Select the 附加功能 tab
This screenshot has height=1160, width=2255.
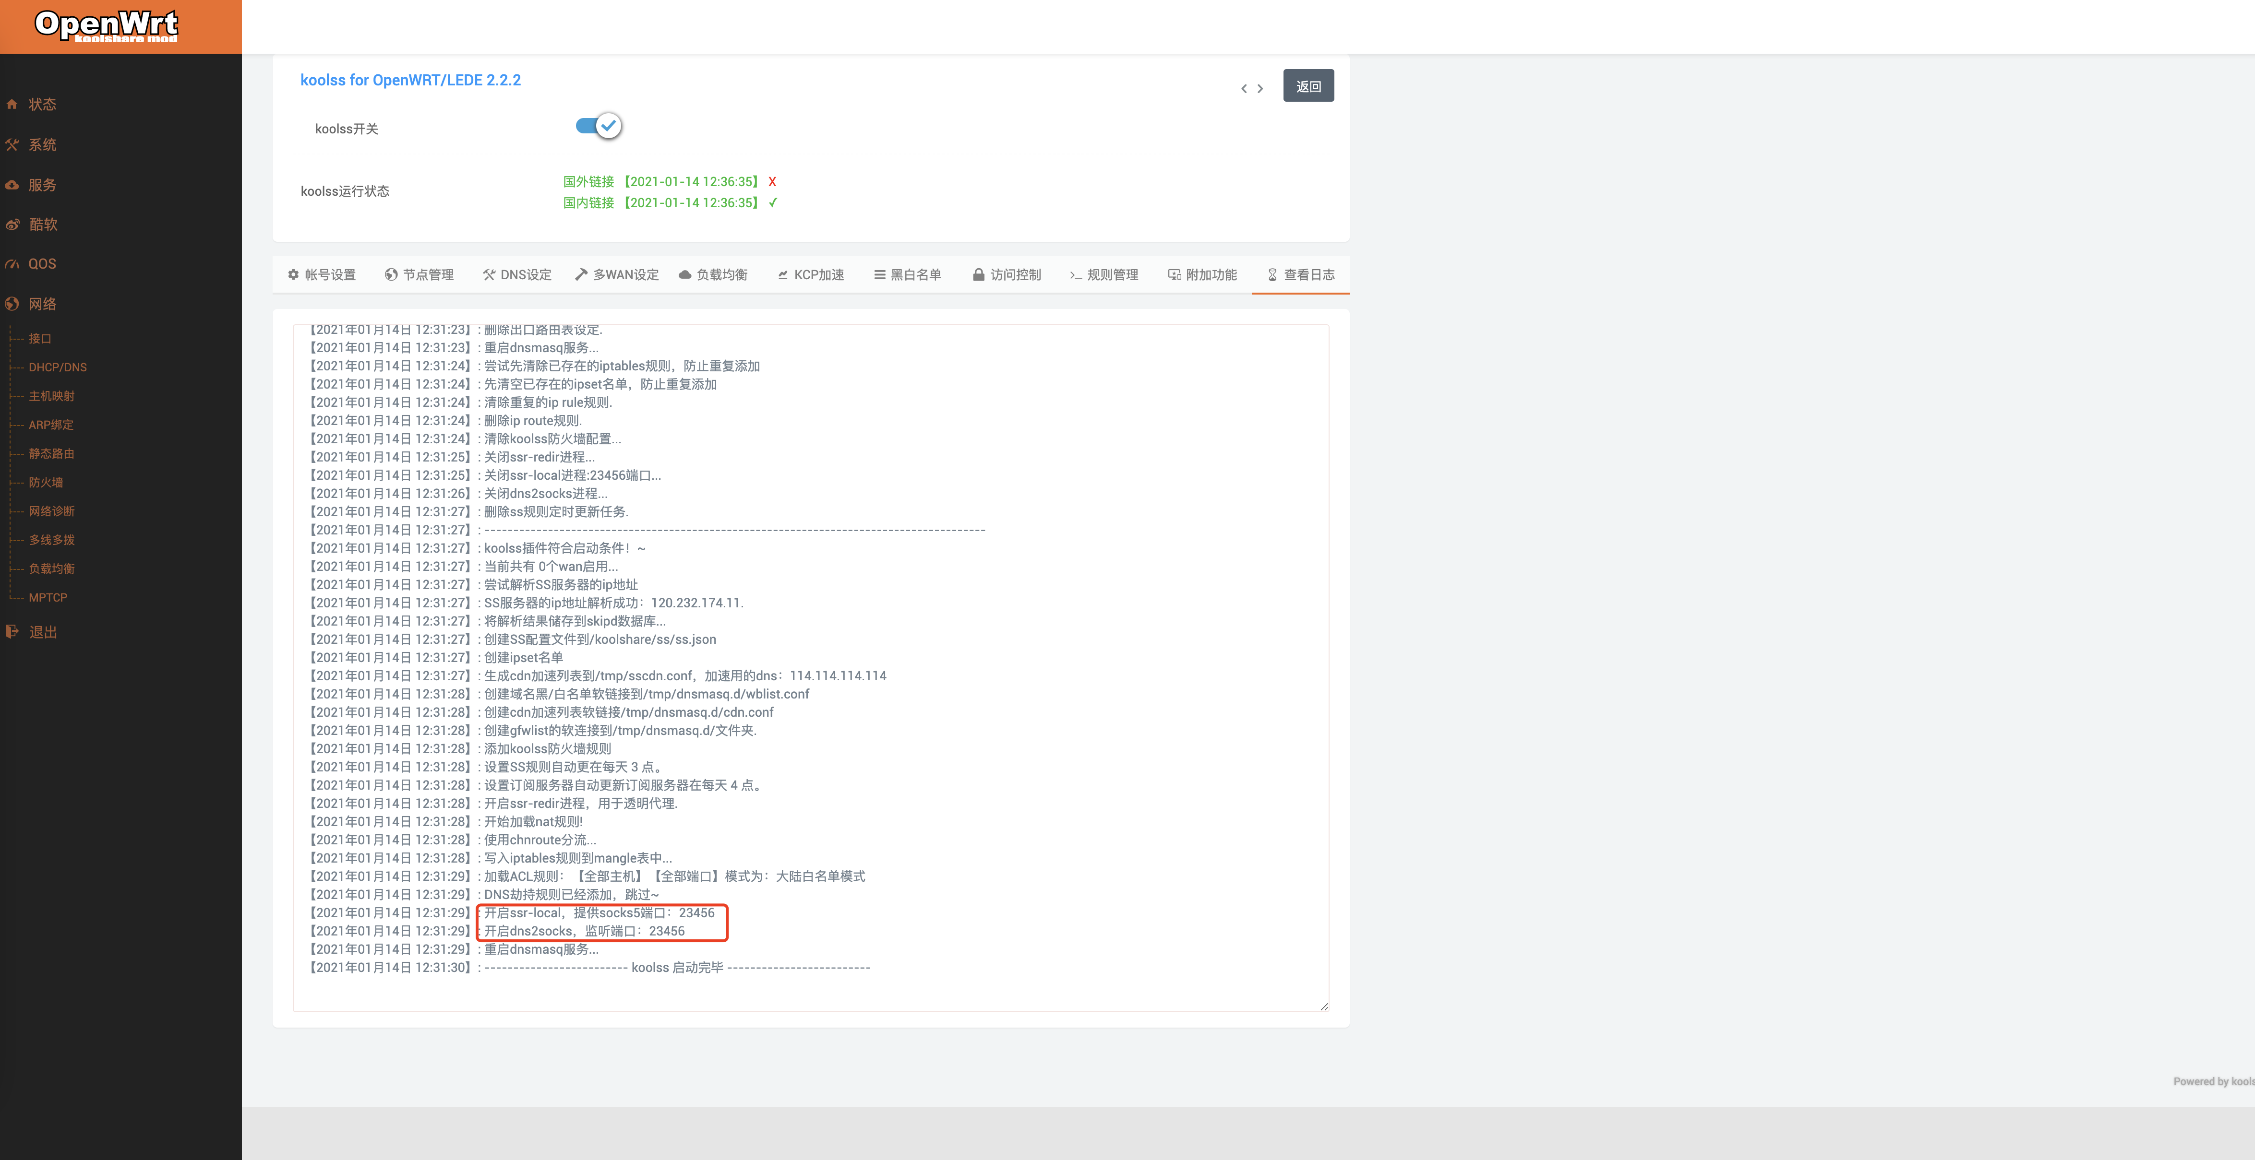click(1203, 275)
